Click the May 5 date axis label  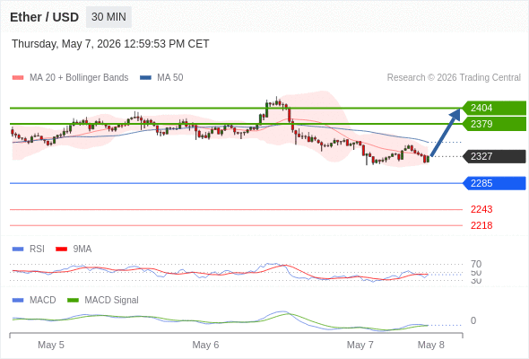click(51, 345)
